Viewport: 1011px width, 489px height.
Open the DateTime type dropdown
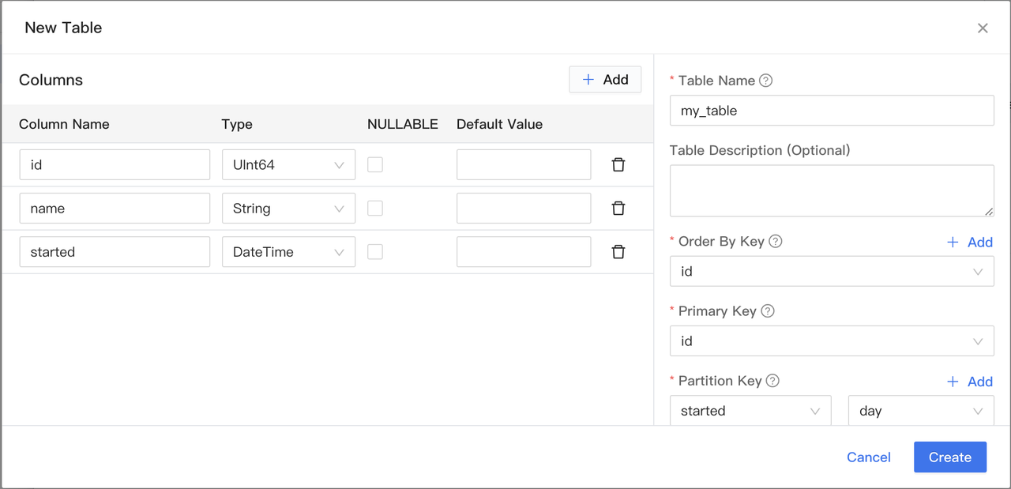click(x=288, y=252)
